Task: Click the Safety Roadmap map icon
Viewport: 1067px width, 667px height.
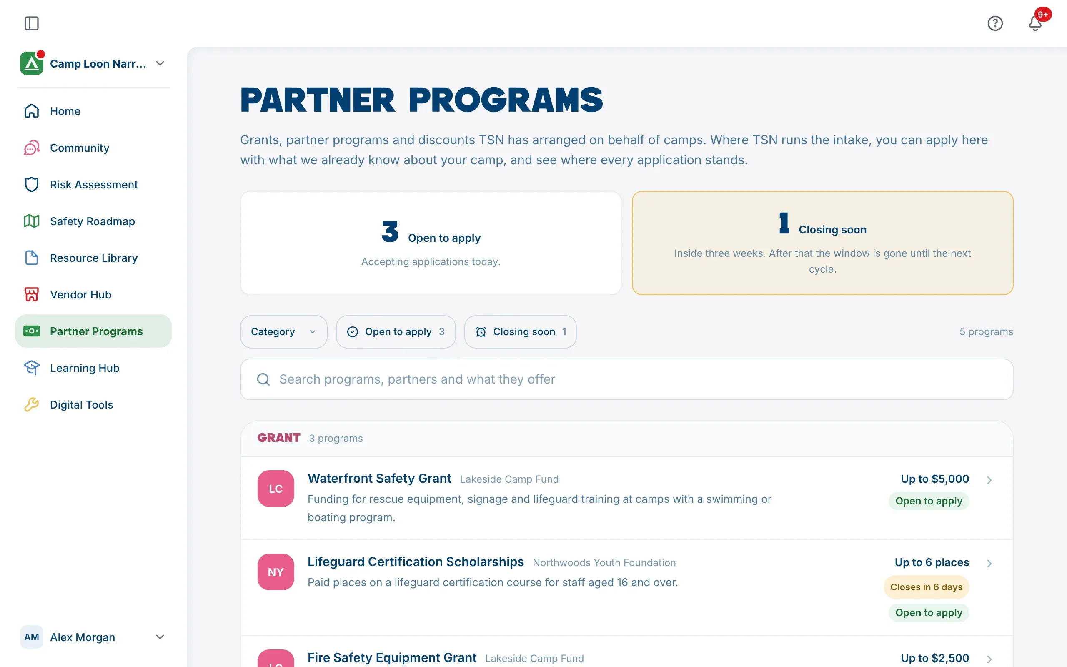Action: point(31,221)
